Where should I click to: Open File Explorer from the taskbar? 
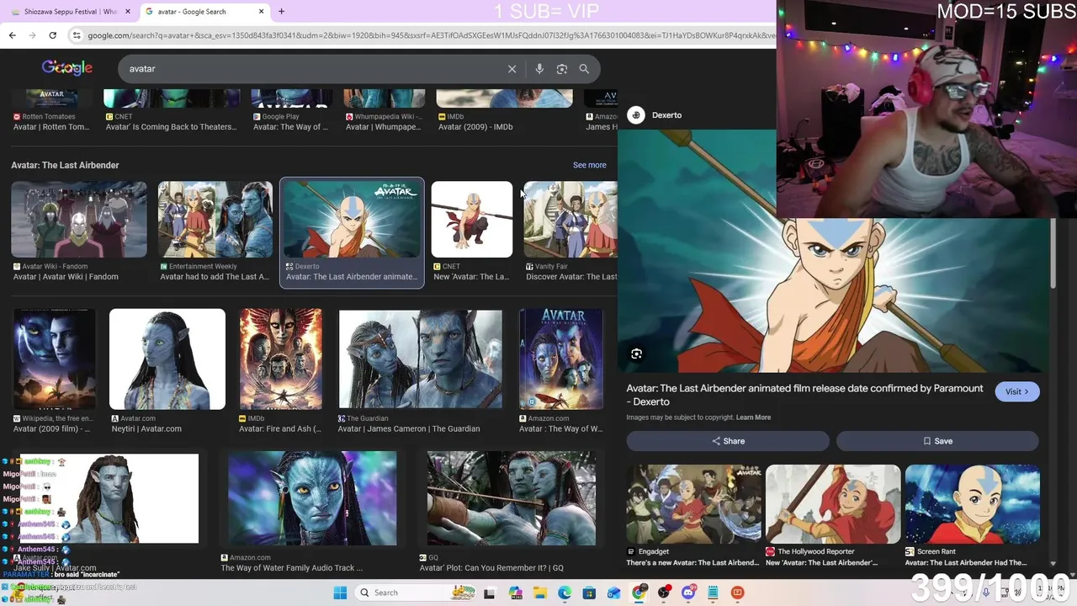pyautogui.click(x=539, y=593)
